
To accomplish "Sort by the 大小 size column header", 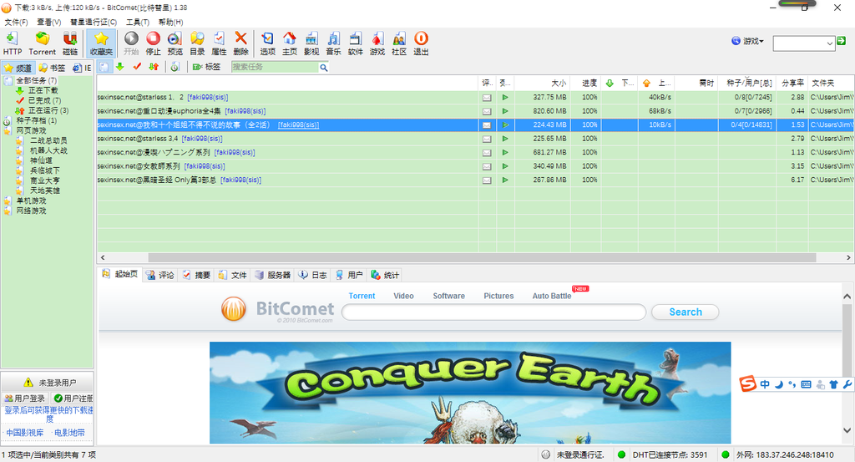I will (x=543, y=83).
